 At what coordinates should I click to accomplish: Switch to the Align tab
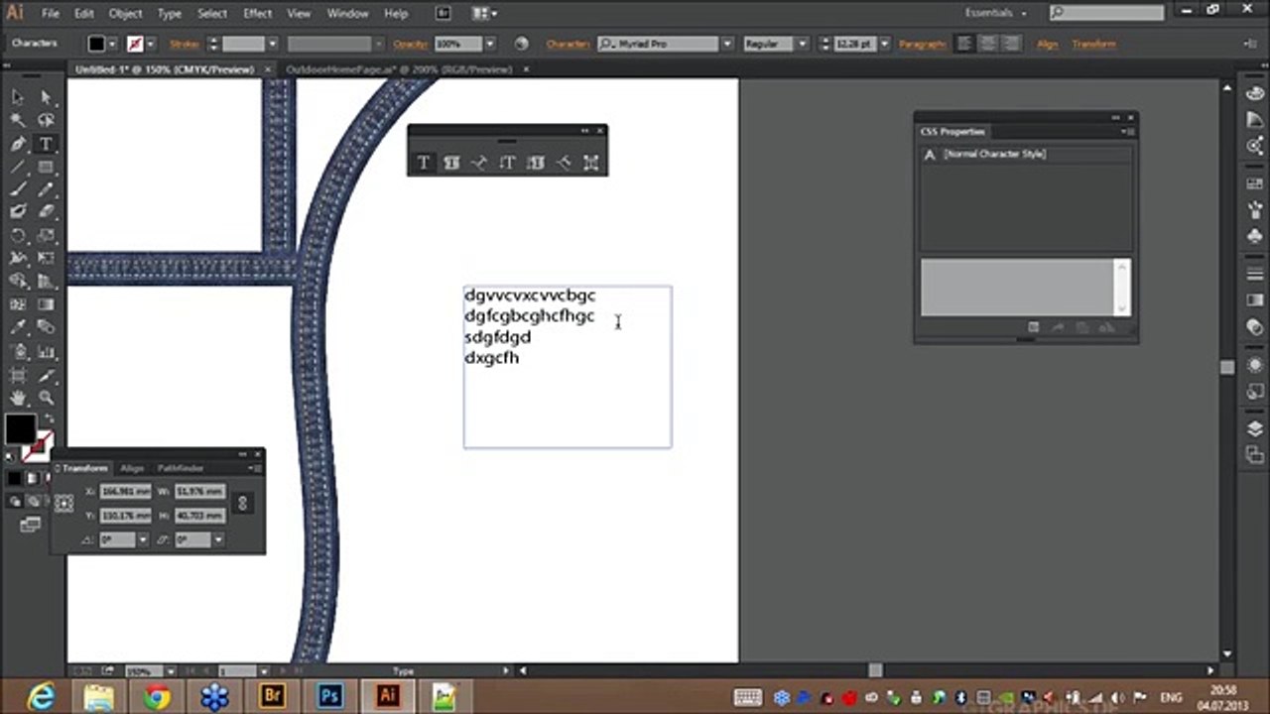pyautogui.click(x=132, y=468)
